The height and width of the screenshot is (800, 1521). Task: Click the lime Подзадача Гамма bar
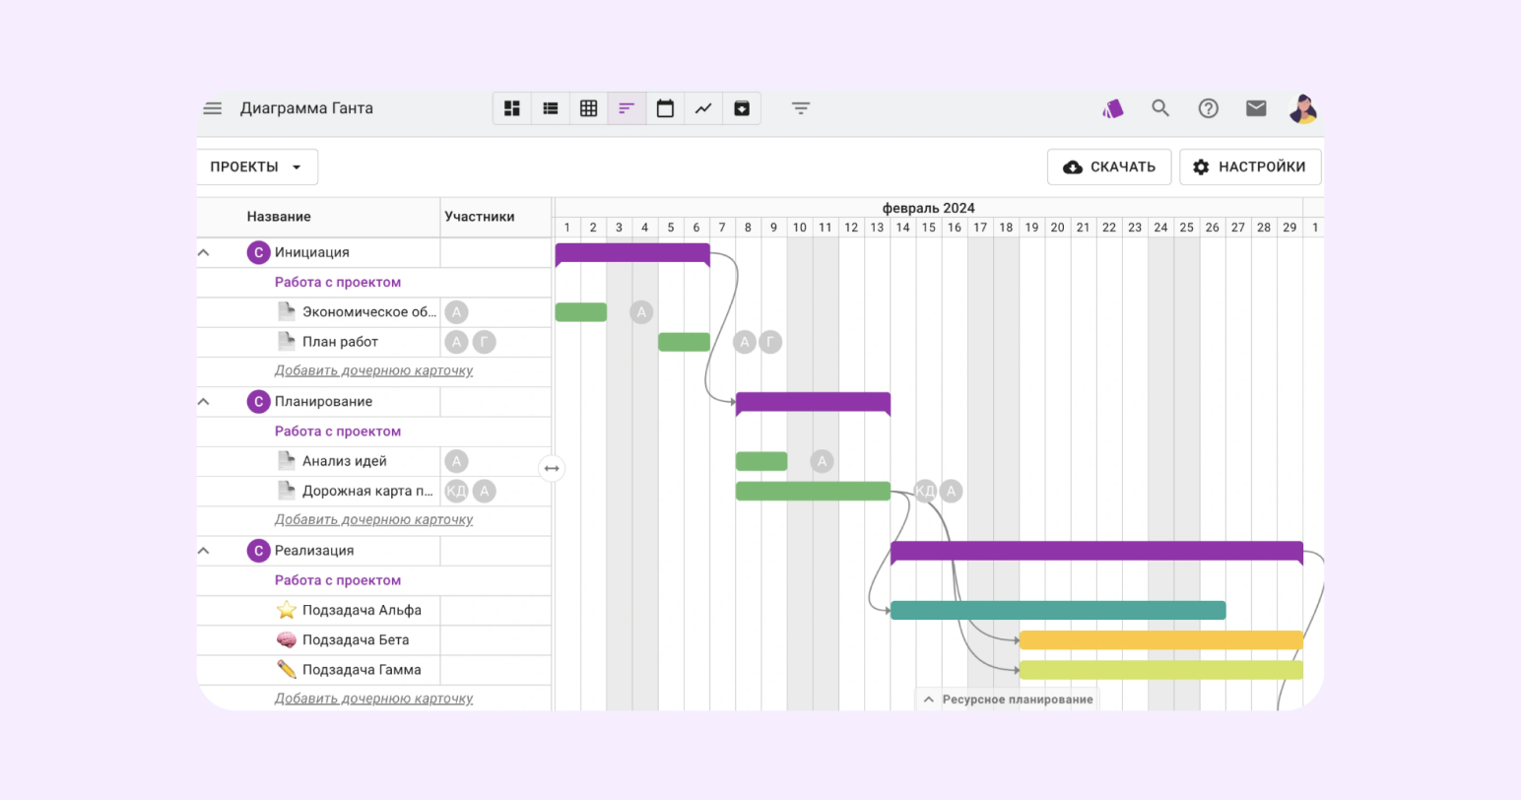[1161, 670]
